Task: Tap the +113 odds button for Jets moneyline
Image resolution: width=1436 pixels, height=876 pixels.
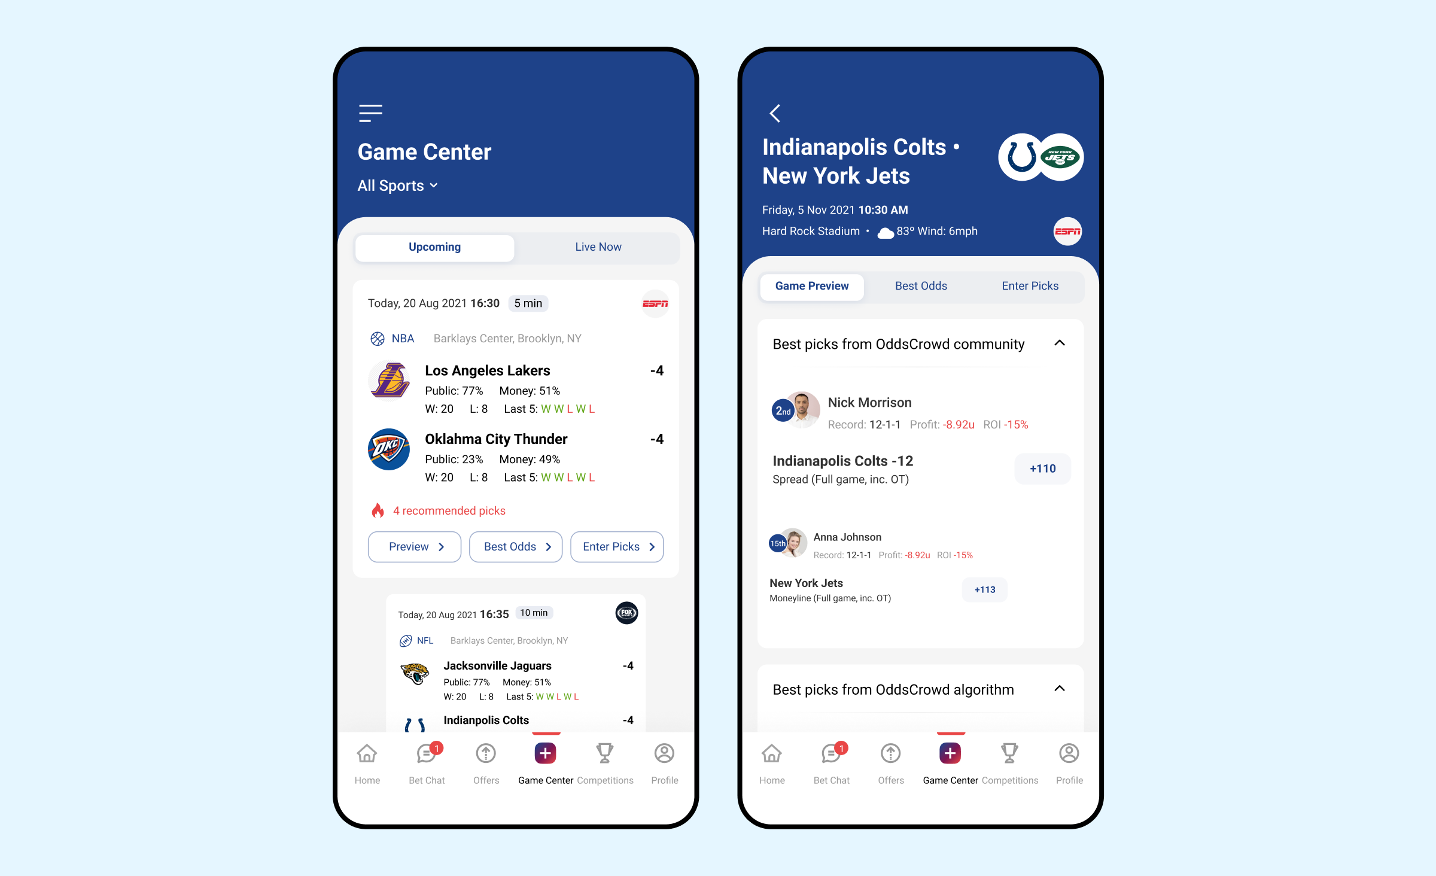Action: (x=985, y=590)
